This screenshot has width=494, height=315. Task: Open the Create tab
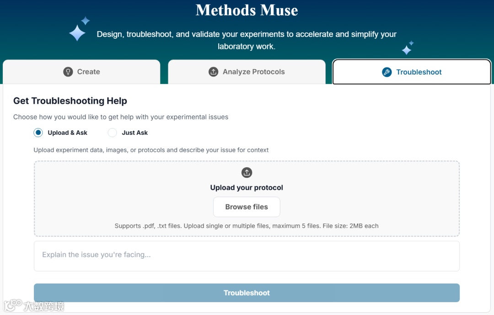click(81, 72)
